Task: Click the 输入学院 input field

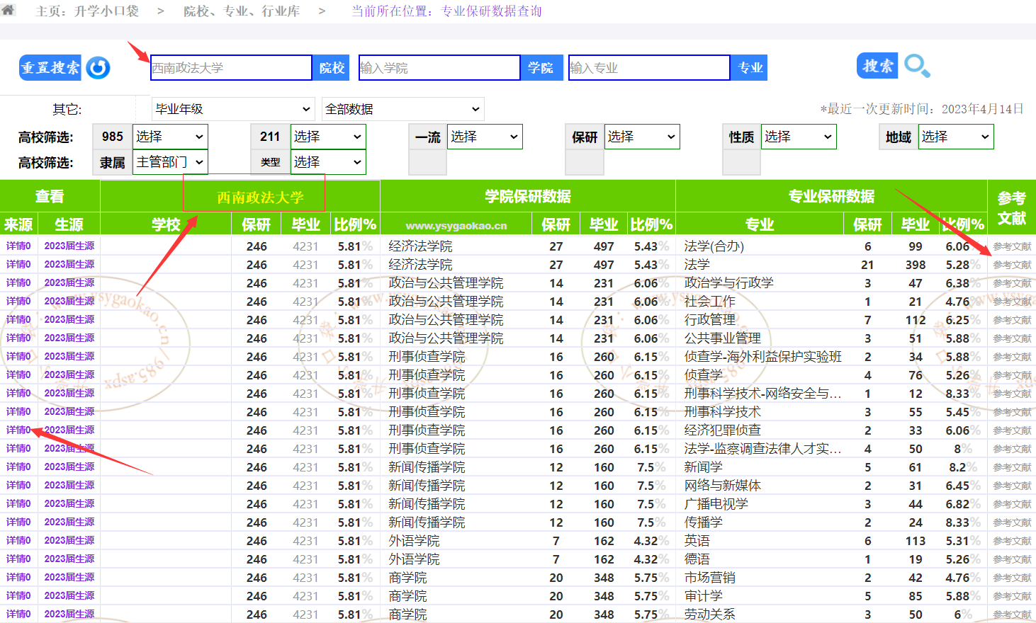Action: [x=439, y=68]
